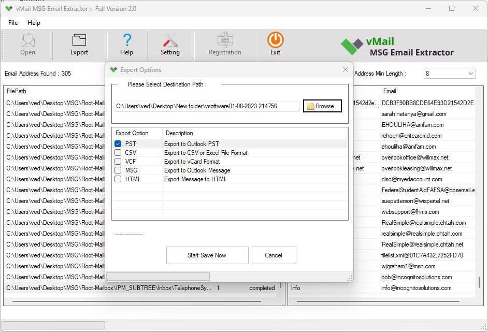
Task: Click the Export Options dialog logo icon
Action: (113, 70)
